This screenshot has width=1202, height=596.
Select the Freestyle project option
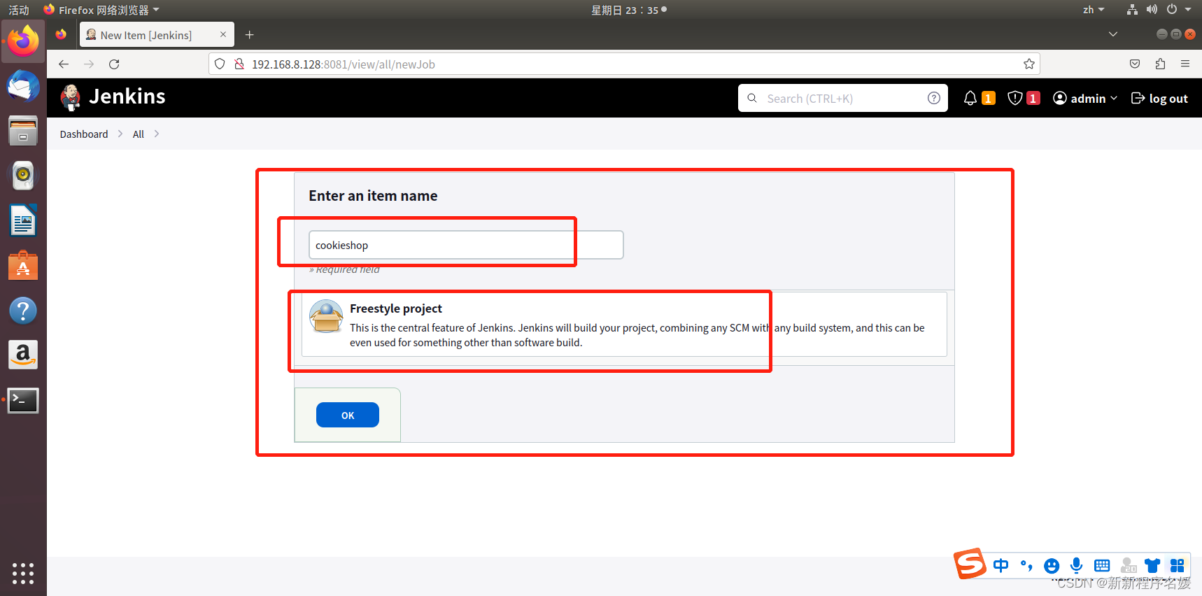(624, 325)
